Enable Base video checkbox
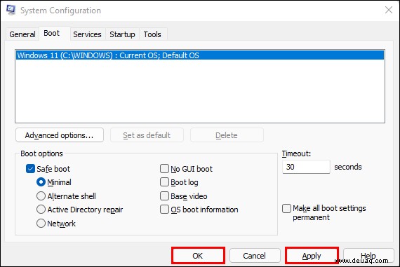Viewport: 400px width, 267px height. (x=164, y=196)
